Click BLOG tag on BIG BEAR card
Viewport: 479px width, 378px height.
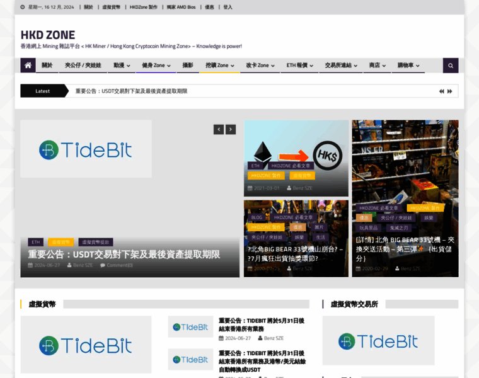257,217
